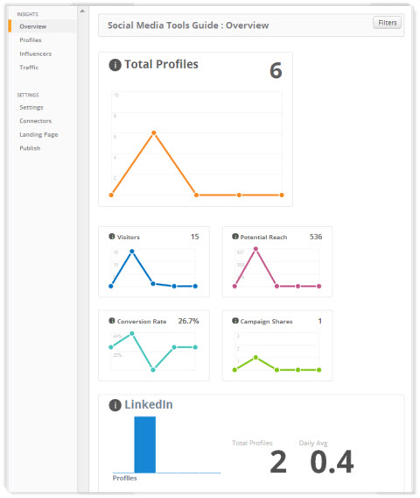The image size is (420, 498).
Task: Click the Conversion Rate value 26.7%
Action: pos(188,321)
